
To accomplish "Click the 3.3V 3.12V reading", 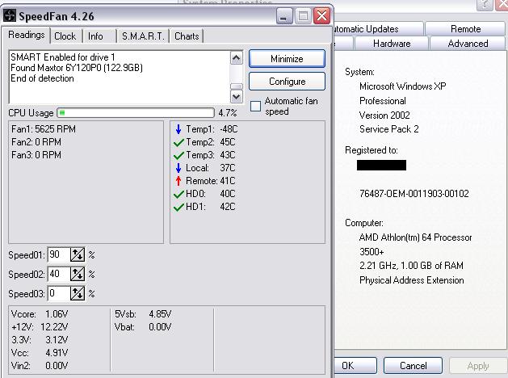I will [40, 340].
